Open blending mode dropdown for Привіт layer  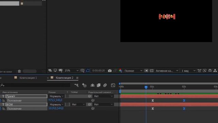tap(56, 96)
